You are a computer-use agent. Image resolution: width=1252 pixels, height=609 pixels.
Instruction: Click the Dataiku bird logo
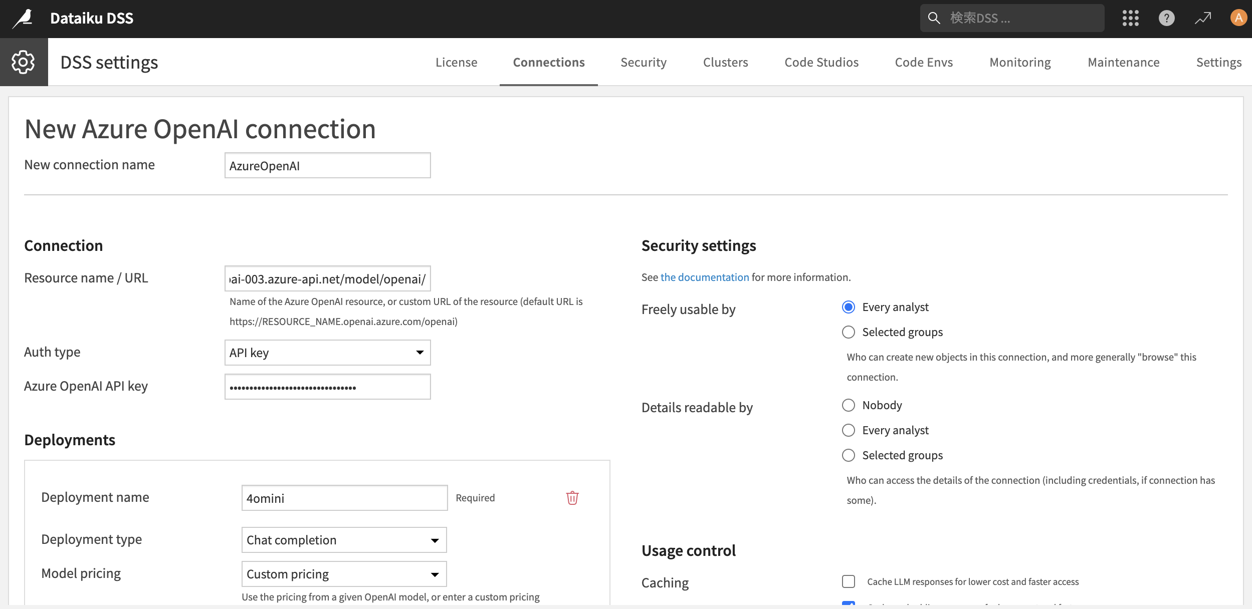pyautogui.click(x=23, y=19)
